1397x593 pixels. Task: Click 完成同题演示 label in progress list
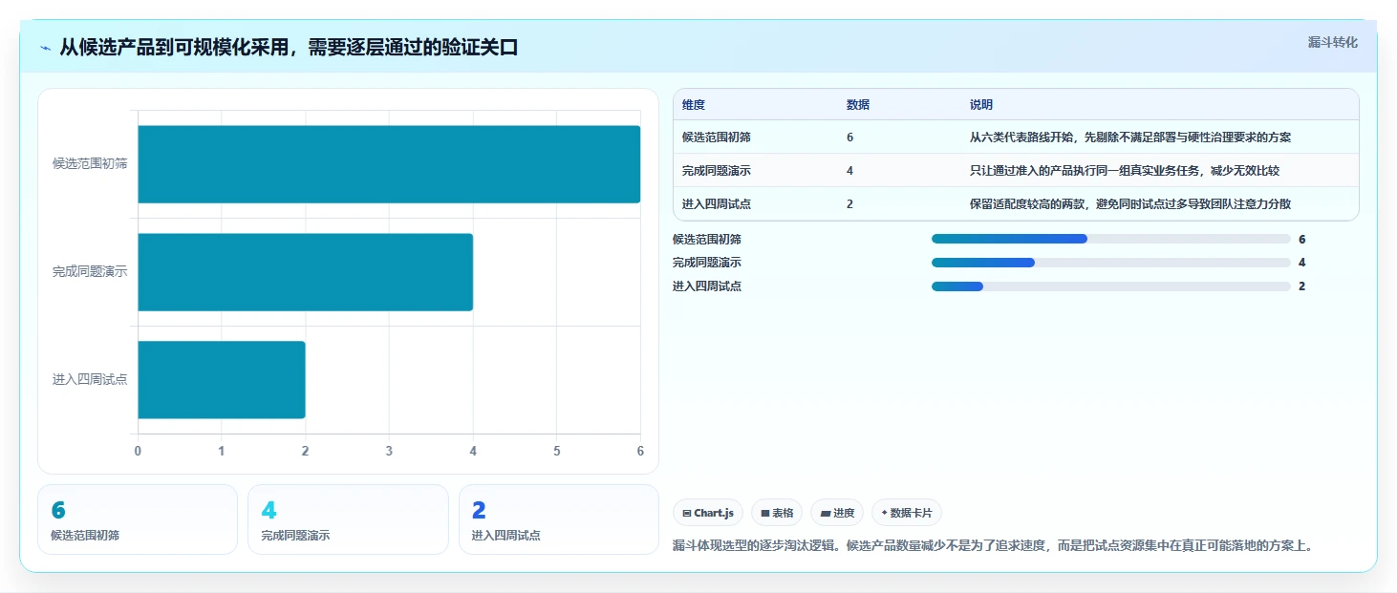707,263
